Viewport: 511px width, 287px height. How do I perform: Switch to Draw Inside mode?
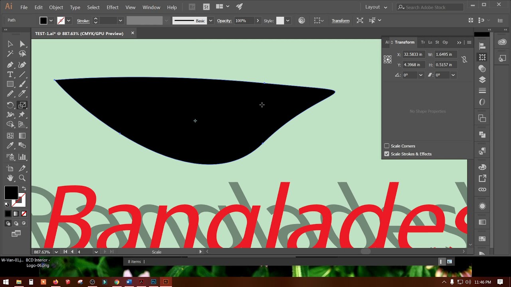click(x=24, y=224)
